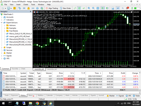Select Services in Navigator tree
The width and height of the screenshot is (141, 106).
pyautogui.click(x=9, y=50)
